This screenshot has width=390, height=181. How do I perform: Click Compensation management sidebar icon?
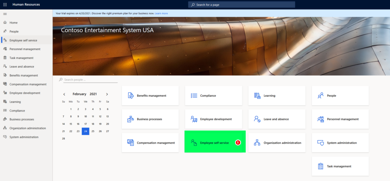(5, 84)
